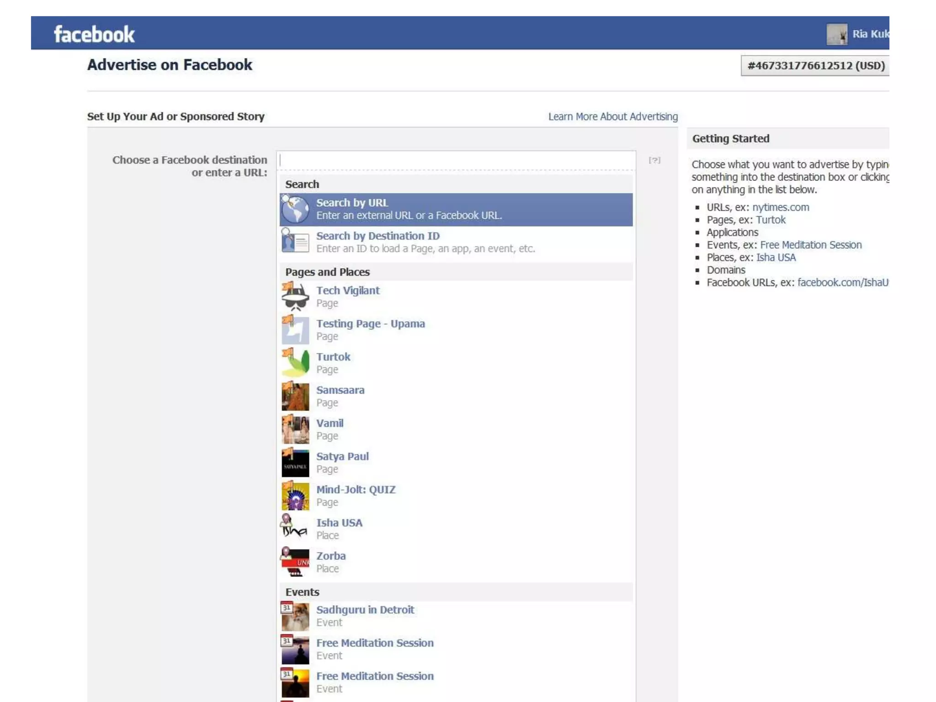Open the [?] help tooltip
This screenshot has width=936, height=702.
(x=654, y=160)
